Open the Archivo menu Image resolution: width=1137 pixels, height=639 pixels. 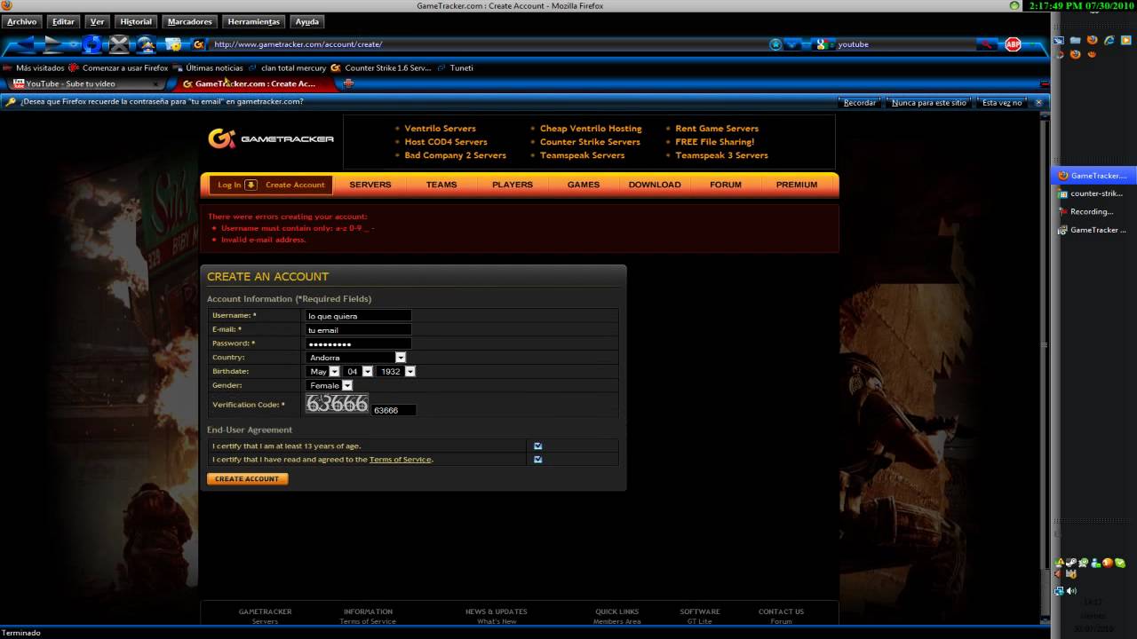tap(22, 21)
